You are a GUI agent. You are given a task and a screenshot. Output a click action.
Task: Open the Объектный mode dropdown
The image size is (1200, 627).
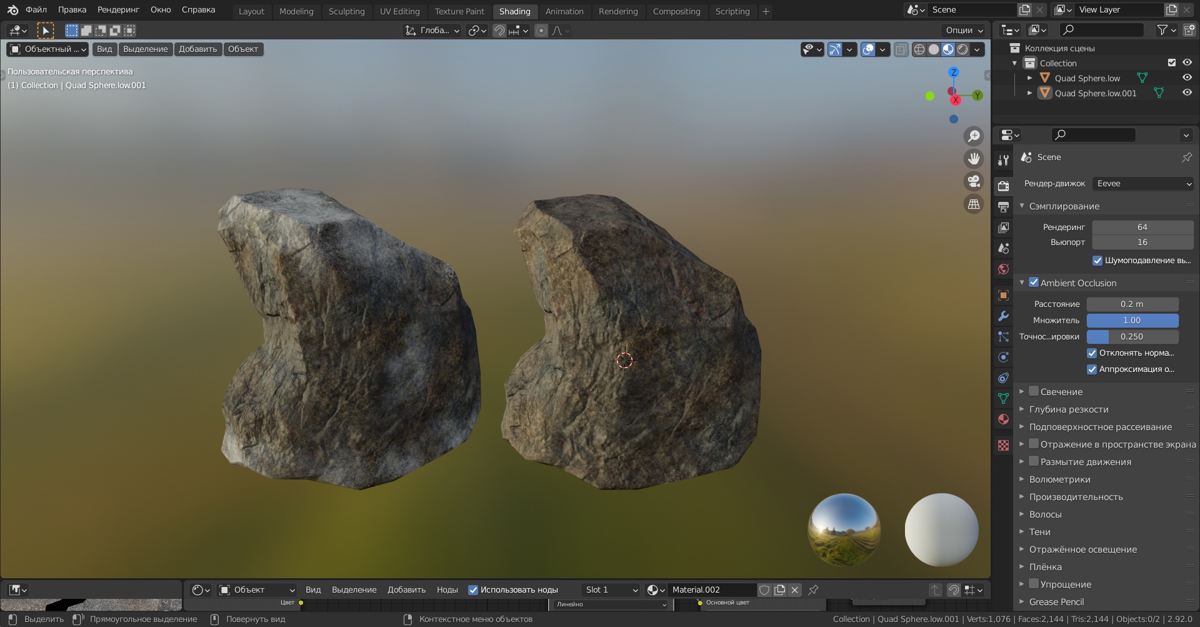[x=47, y=49]
